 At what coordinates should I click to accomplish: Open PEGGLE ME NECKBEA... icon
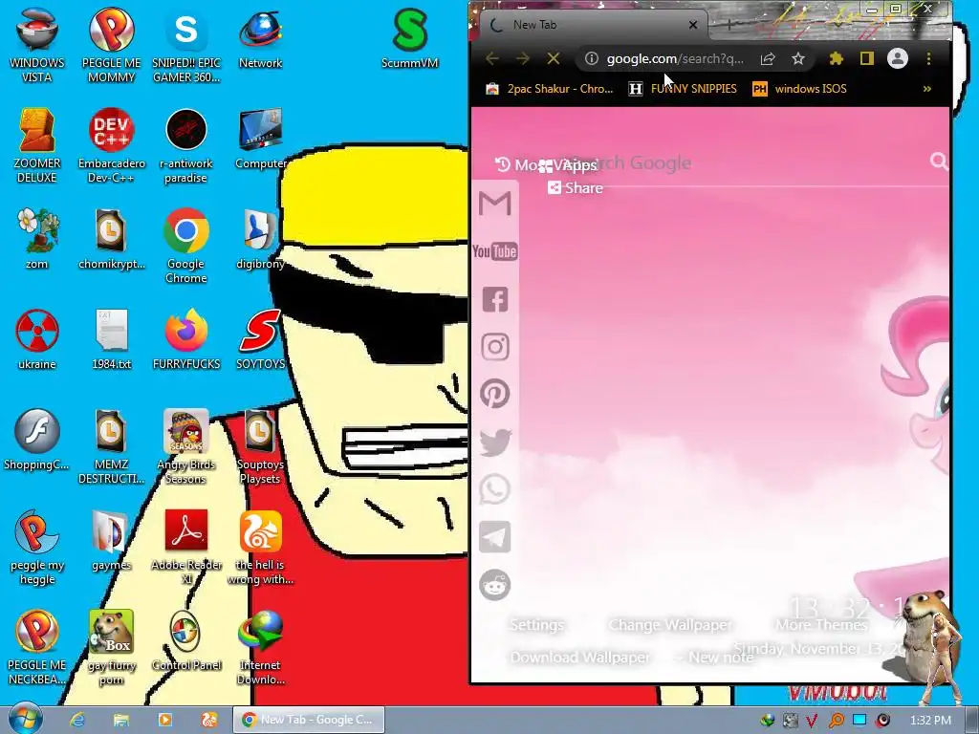(37, 647)
